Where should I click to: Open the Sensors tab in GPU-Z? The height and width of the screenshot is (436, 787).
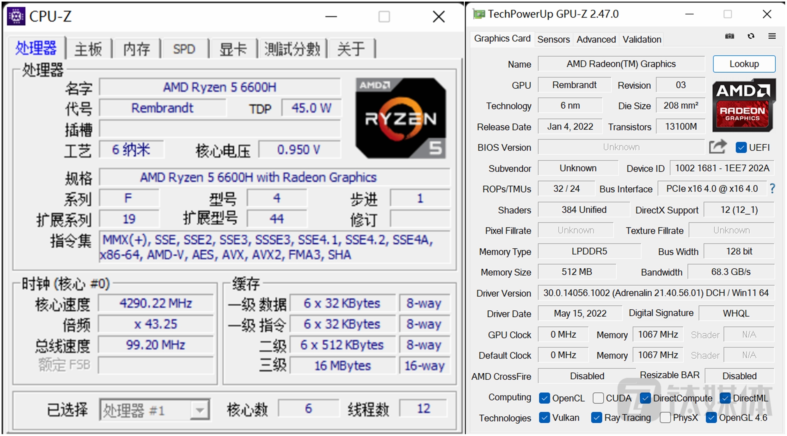click(553, 39)
